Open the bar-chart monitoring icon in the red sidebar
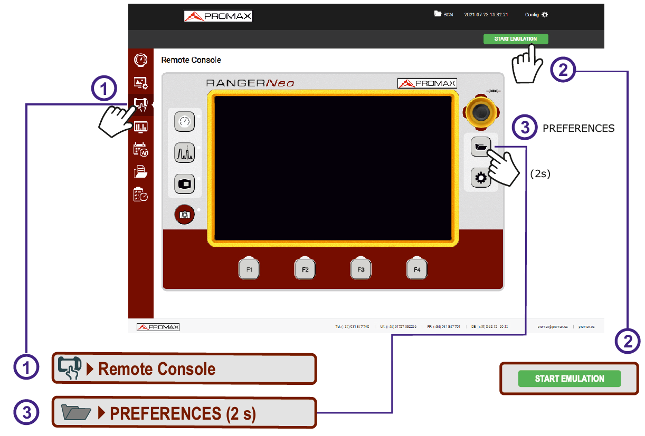The width and height of the screenshot is (645, 436). (x=140, y=127)
